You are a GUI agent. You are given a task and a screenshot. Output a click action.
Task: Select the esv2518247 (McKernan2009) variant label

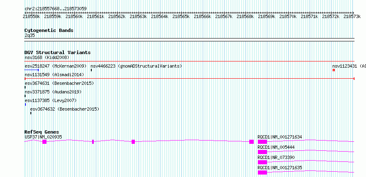pyautogui.click(x=56, y=66)
